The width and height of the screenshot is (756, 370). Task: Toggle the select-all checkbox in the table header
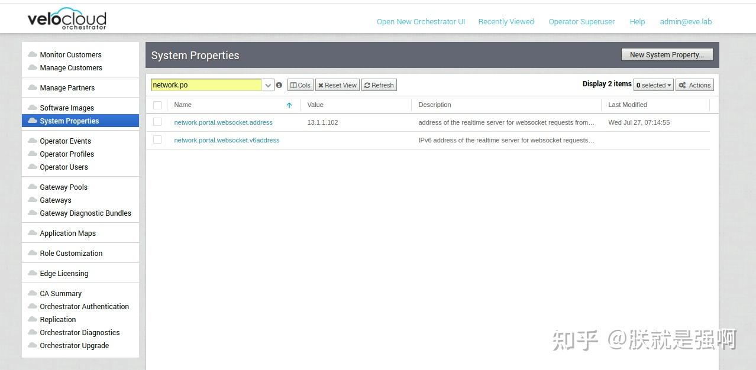coord(157,105)
